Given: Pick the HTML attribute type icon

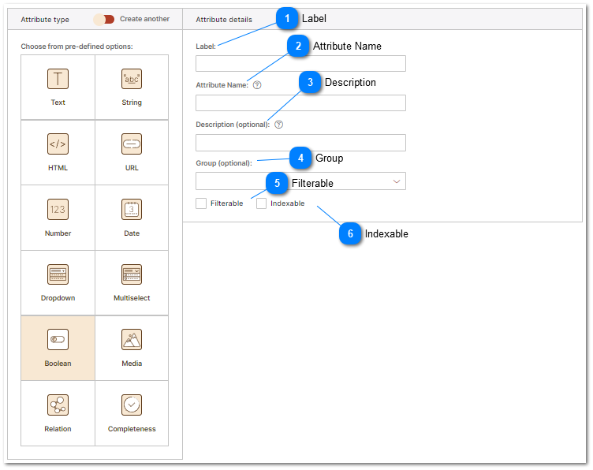Looking at the screenshot, I should (x=58, y=144).
